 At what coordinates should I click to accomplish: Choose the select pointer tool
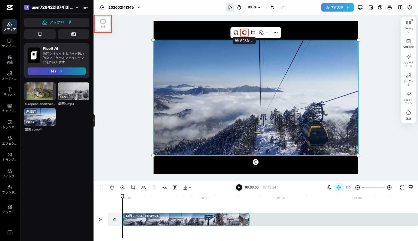tap(230, 7)
